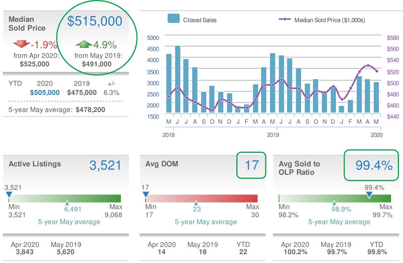Click the blue triangle marker on Avg DOM bar
This screenshot has height=263, width=403.
point(146,194)
